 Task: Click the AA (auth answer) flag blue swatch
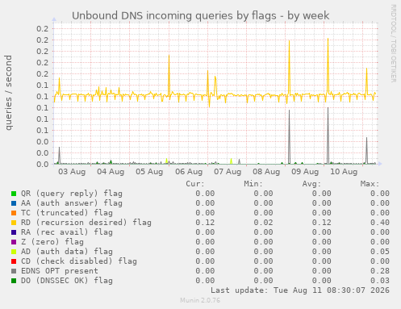coord(14,203)
